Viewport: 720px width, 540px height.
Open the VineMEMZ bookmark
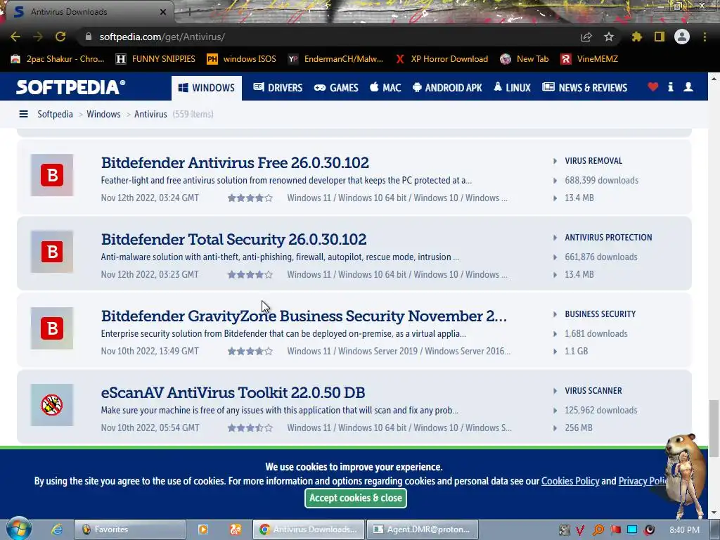click(590, 59)
